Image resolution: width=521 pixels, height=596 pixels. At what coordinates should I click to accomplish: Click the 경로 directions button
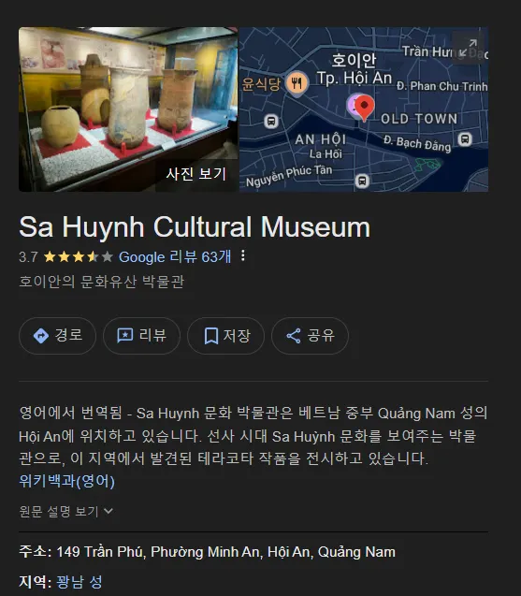(57, 336)
